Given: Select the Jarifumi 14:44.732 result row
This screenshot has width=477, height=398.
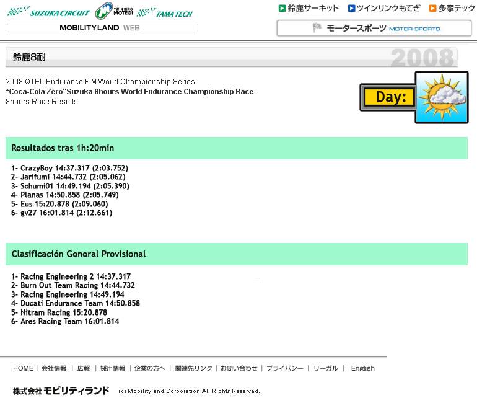Looking at the screenshot, I should pos(68,177).
